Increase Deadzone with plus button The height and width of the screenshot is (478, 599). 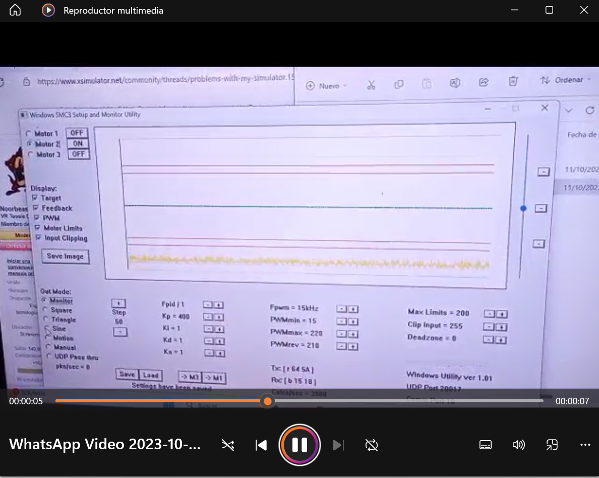pyautogui.click(x=501, y=340)
